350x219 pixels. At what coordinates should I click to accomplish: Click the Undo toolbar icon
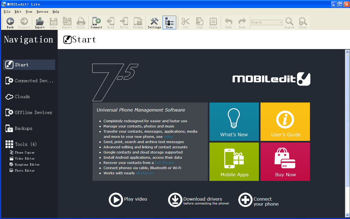pyautogui.click(x=229, y=23)
